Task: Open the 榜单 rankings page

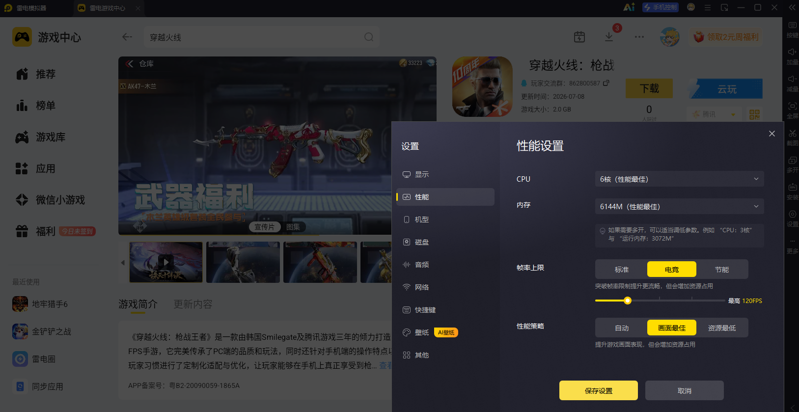Action: 36,106
